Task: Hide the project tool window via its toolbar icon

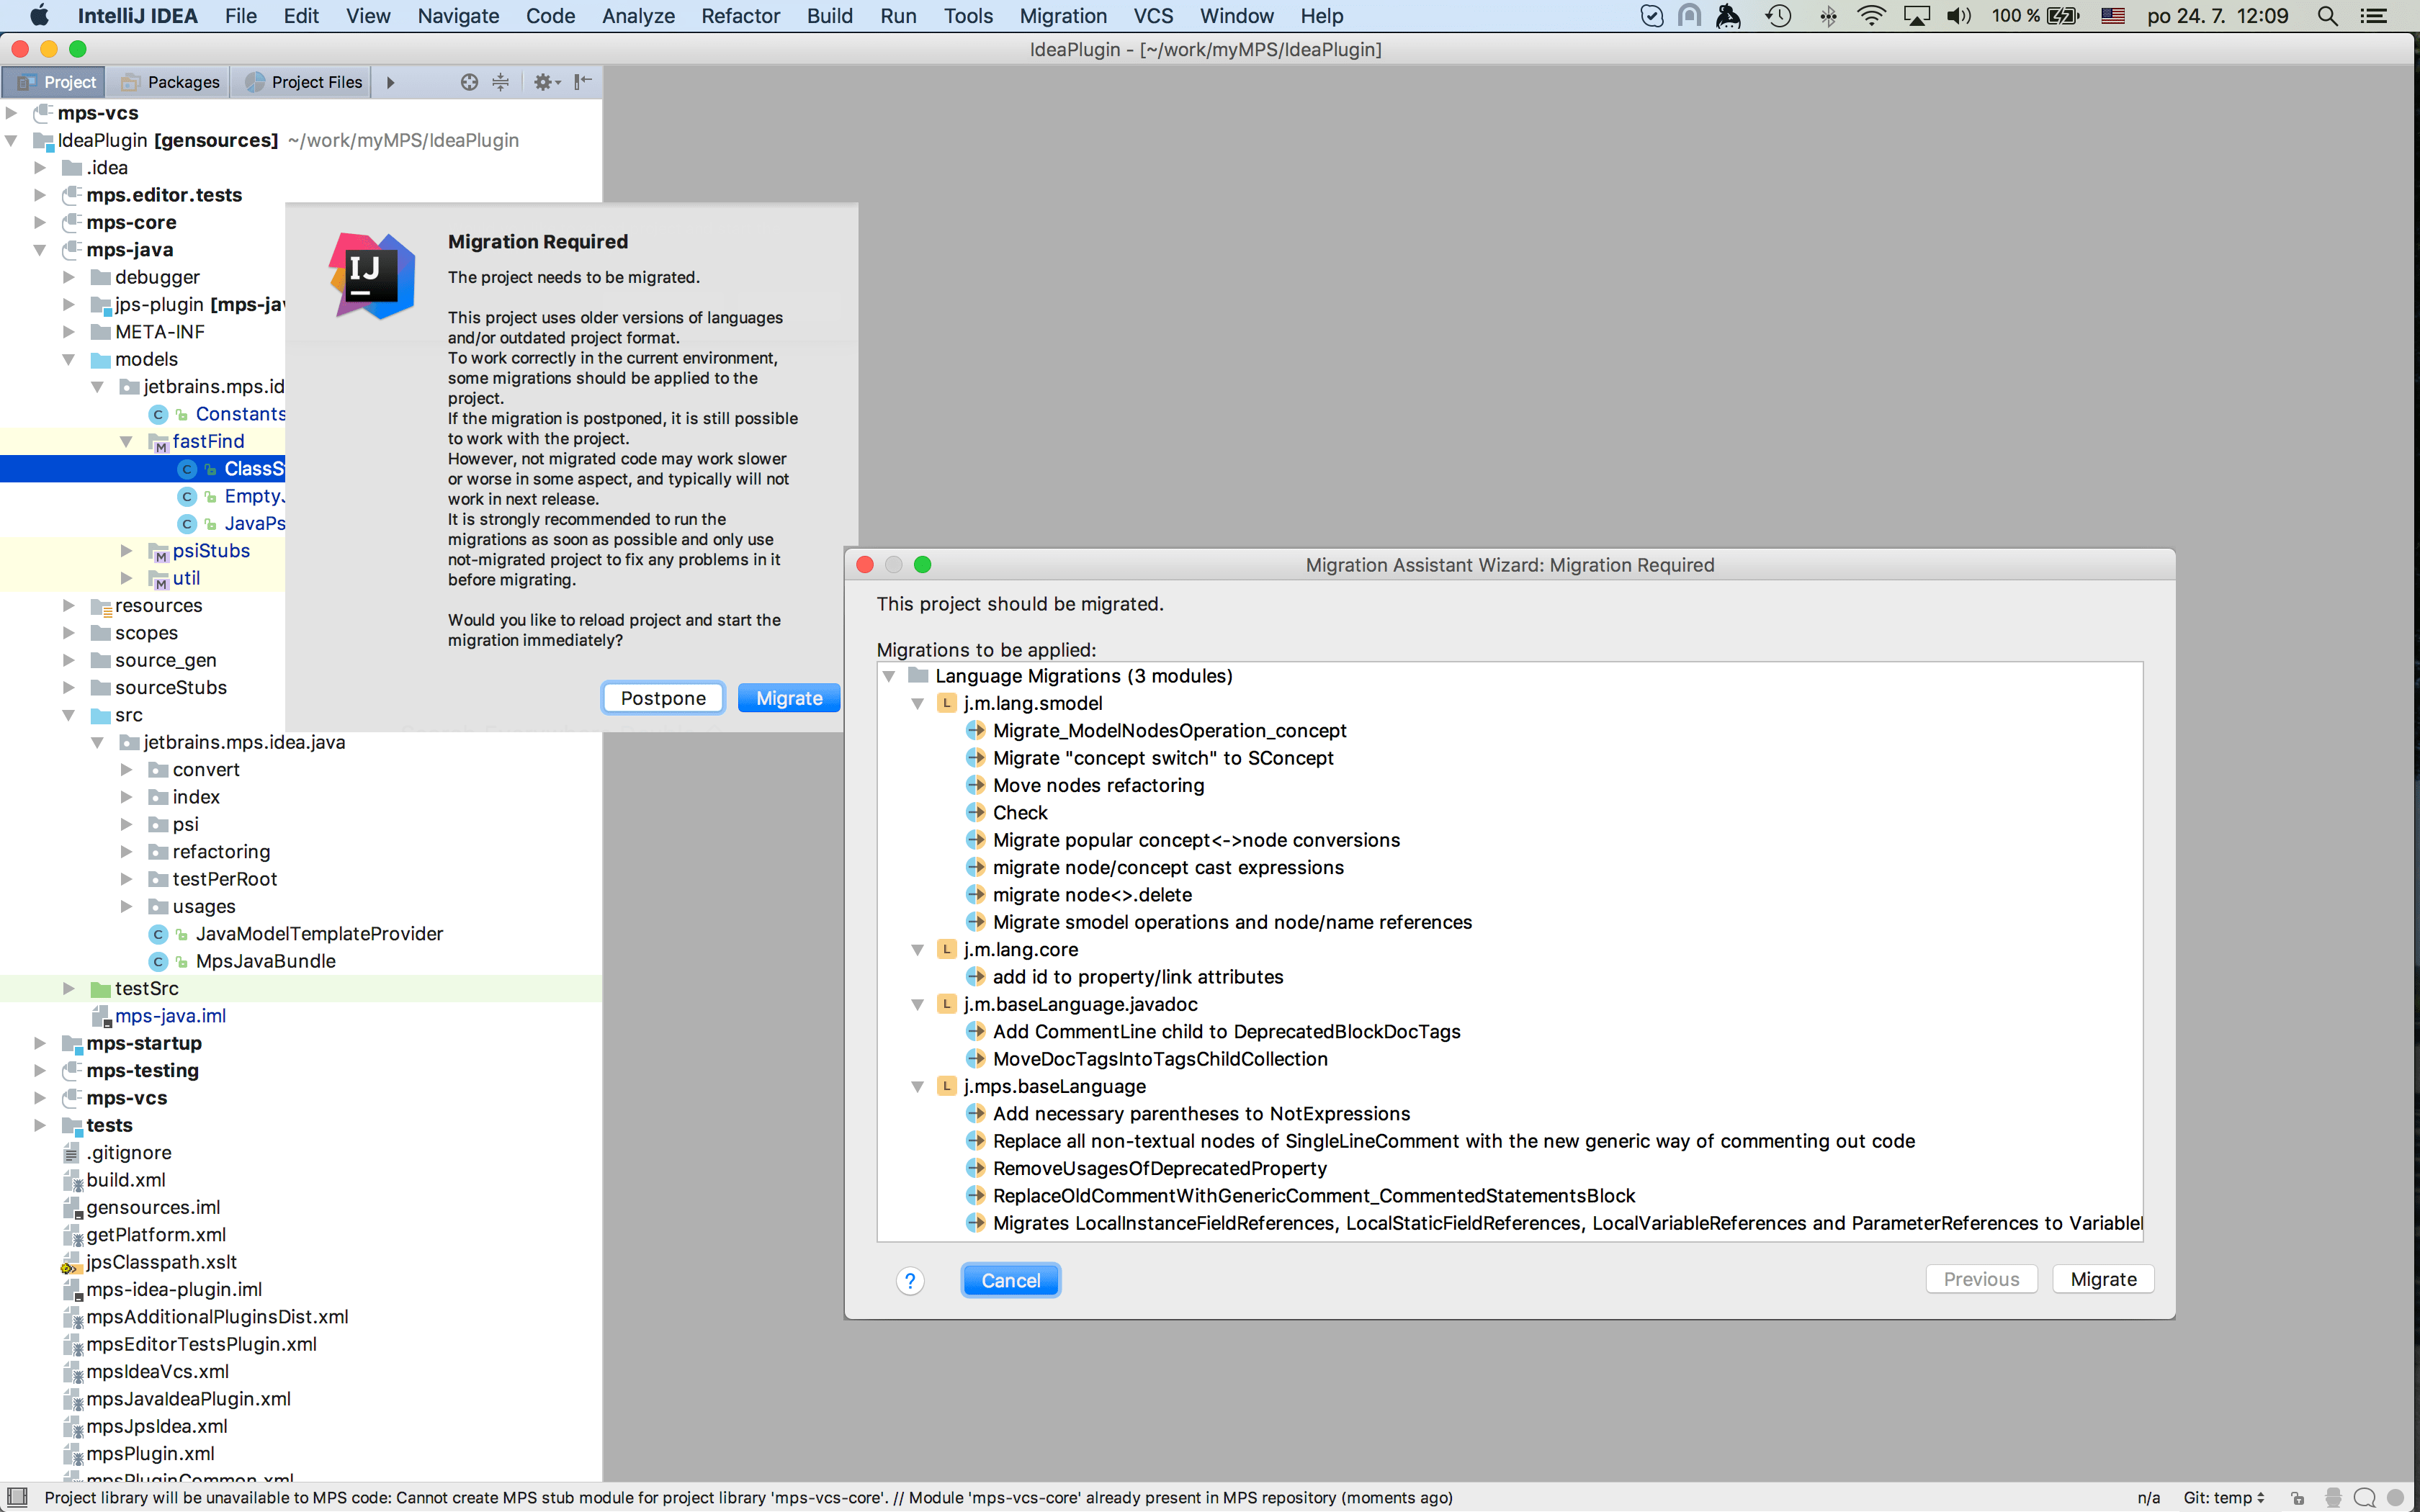Action: point(583,82)
